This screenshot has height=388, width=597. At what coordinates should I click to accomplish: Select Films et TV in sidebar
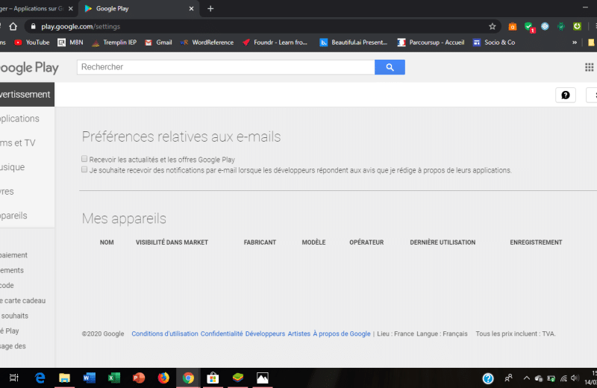coord(17,143)
